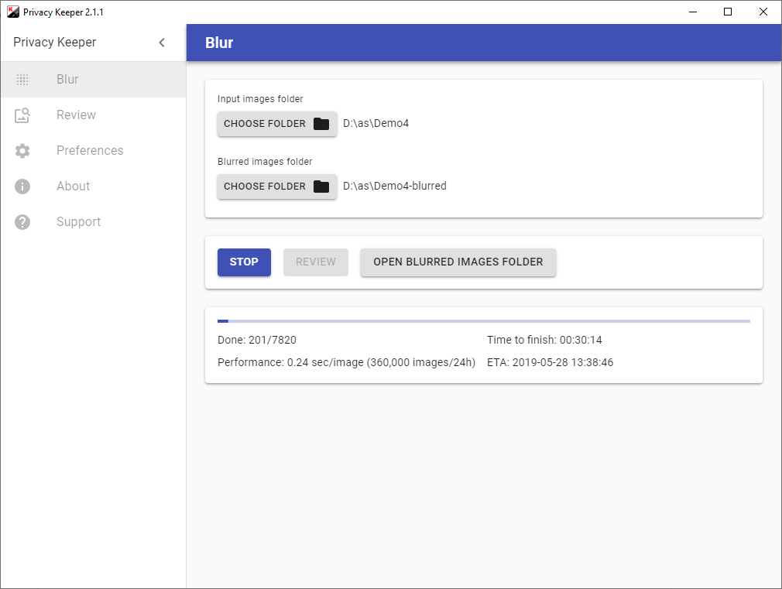The image size is (782, 589).
Task: Minimize the Privacy Keeper window
Action: click(x=693, y=12)
